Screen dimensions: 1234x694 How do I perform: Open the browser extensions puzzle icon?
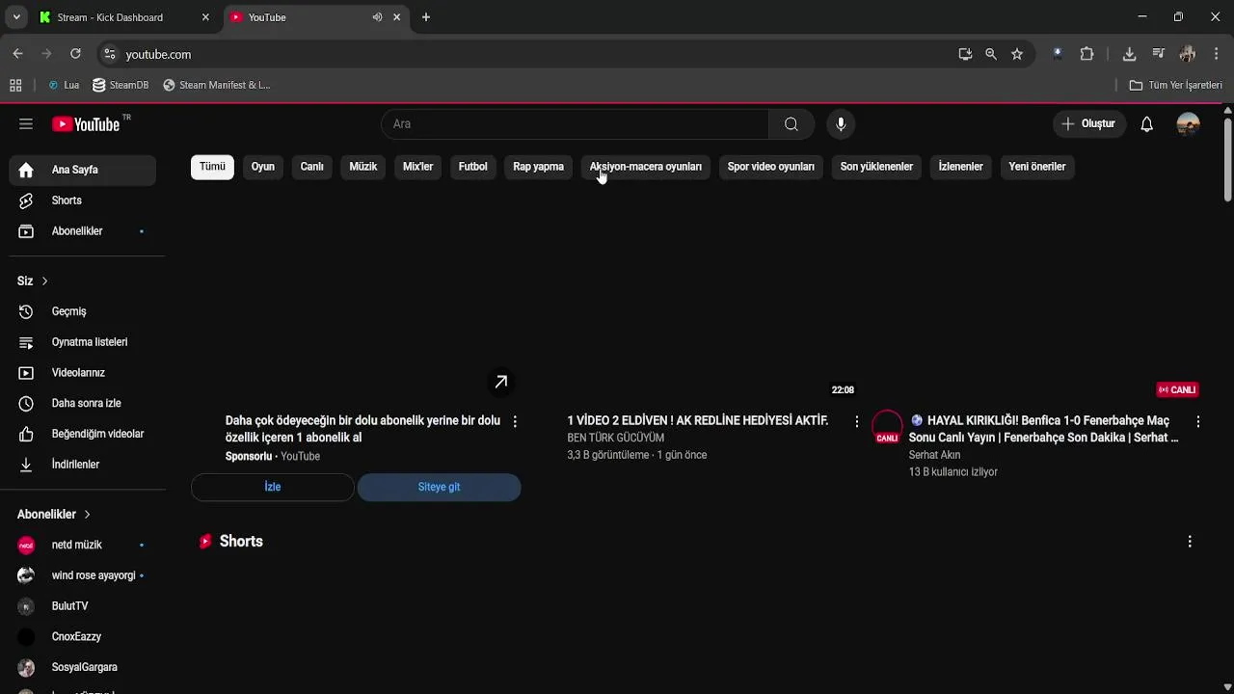pyautogui.click(x=1086, y=54)
